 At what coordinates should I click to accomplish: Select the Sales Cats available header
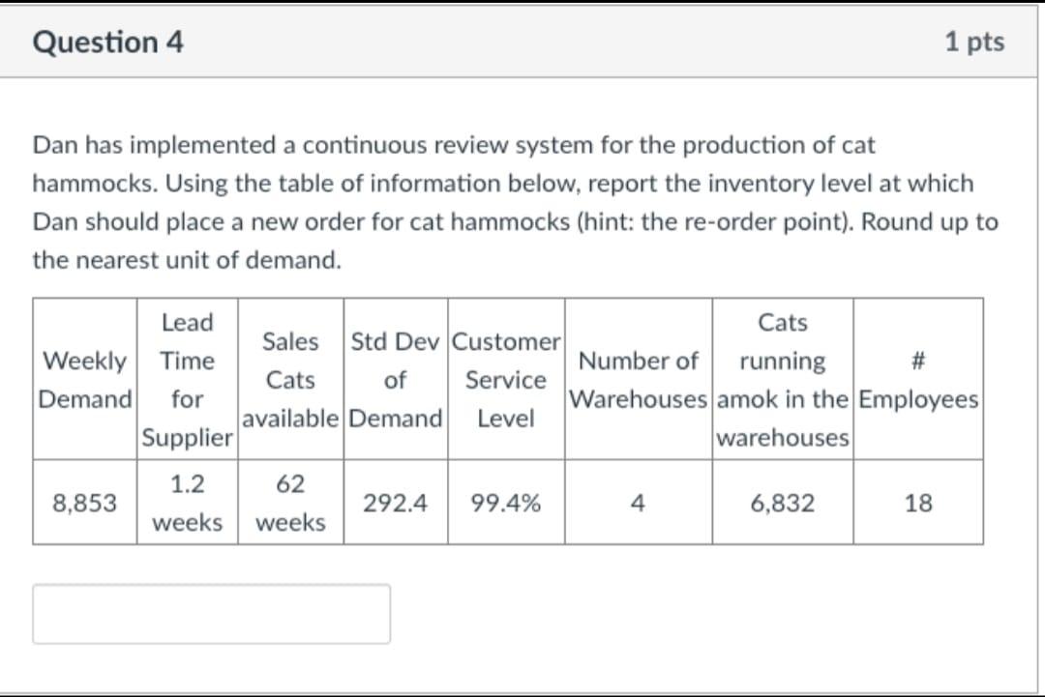click(x=290, y=379)
